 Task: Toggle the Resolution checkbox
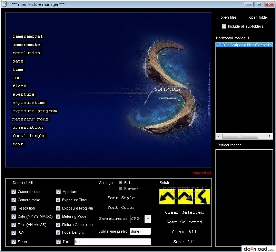point(13,208)
